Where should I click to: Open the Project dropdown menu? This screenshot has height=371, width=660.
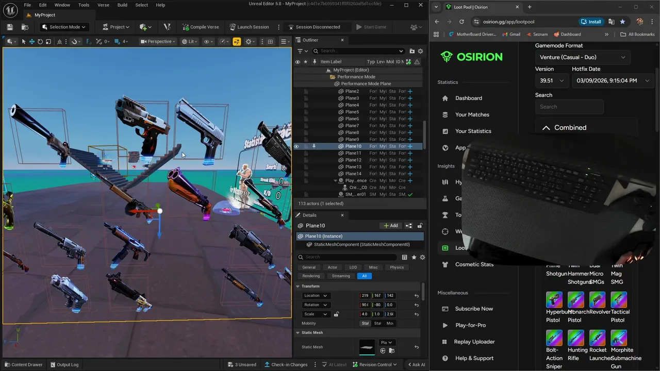tap(116, 27)
